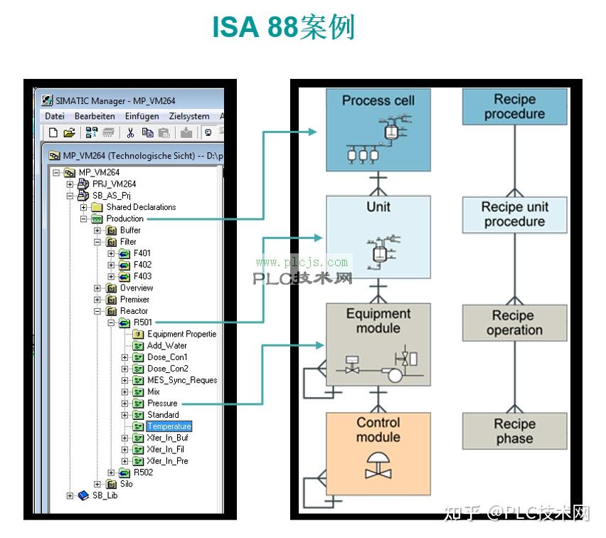Select the Pressure tree item label

point(162,403)
